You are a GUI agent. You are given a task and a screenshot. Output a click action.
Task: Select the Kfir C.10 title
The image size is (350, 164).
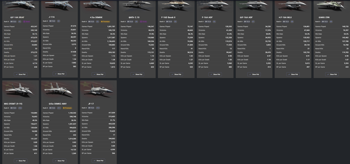pos(134,17)
